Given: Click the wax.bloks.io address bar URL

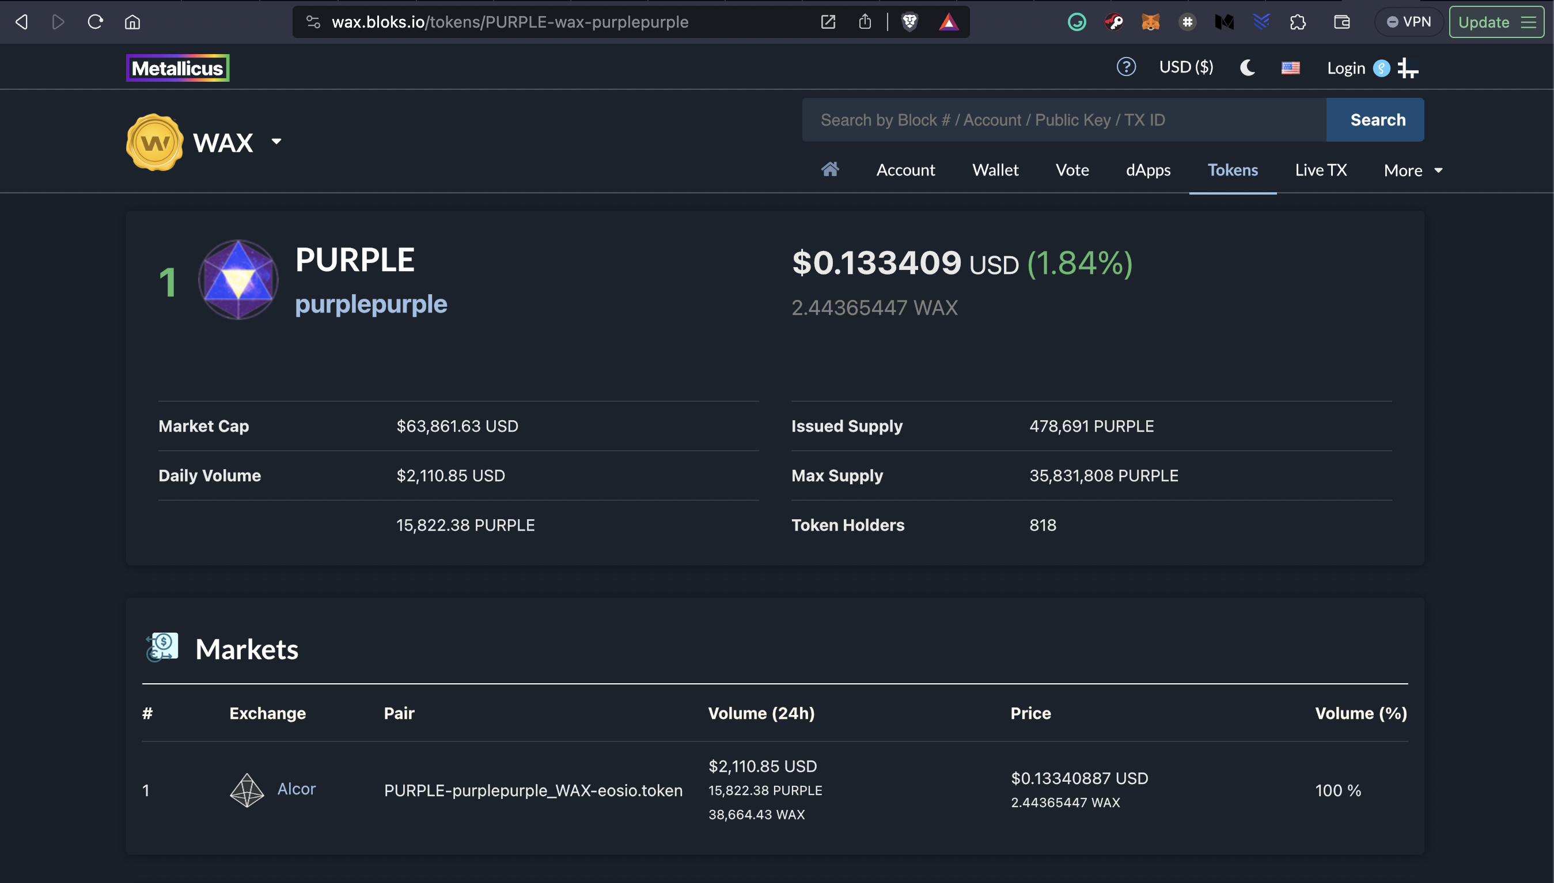Looking at the screenshot, I should point(510,22).
